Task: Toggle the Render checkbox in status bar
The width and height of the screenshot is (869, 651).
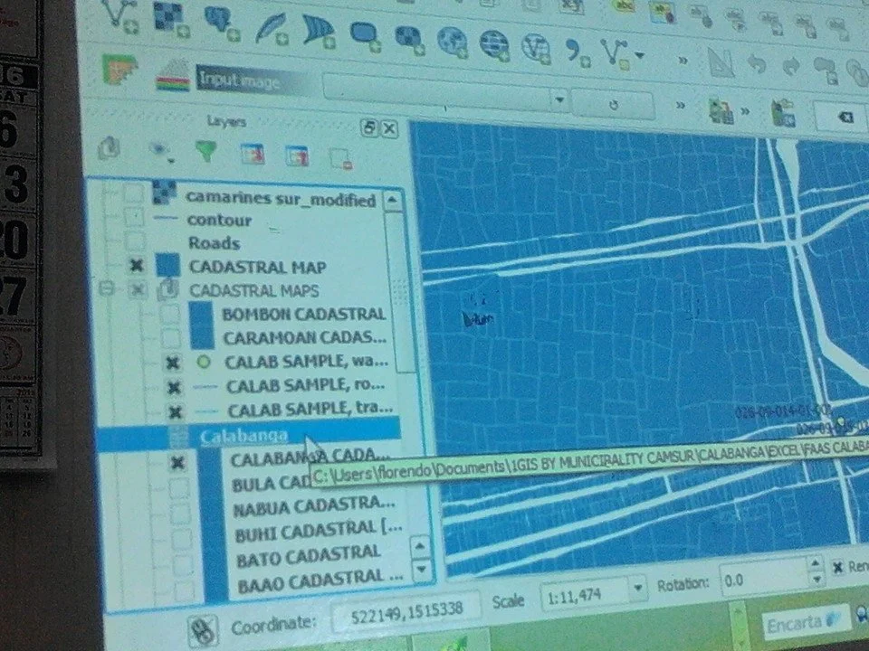Action: coord(838,567)
